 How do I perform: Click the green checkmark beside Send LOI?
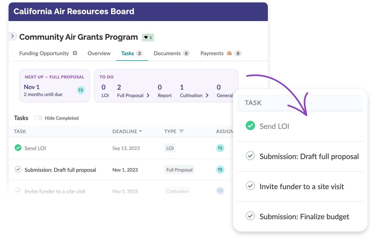(x=18, y=148)
